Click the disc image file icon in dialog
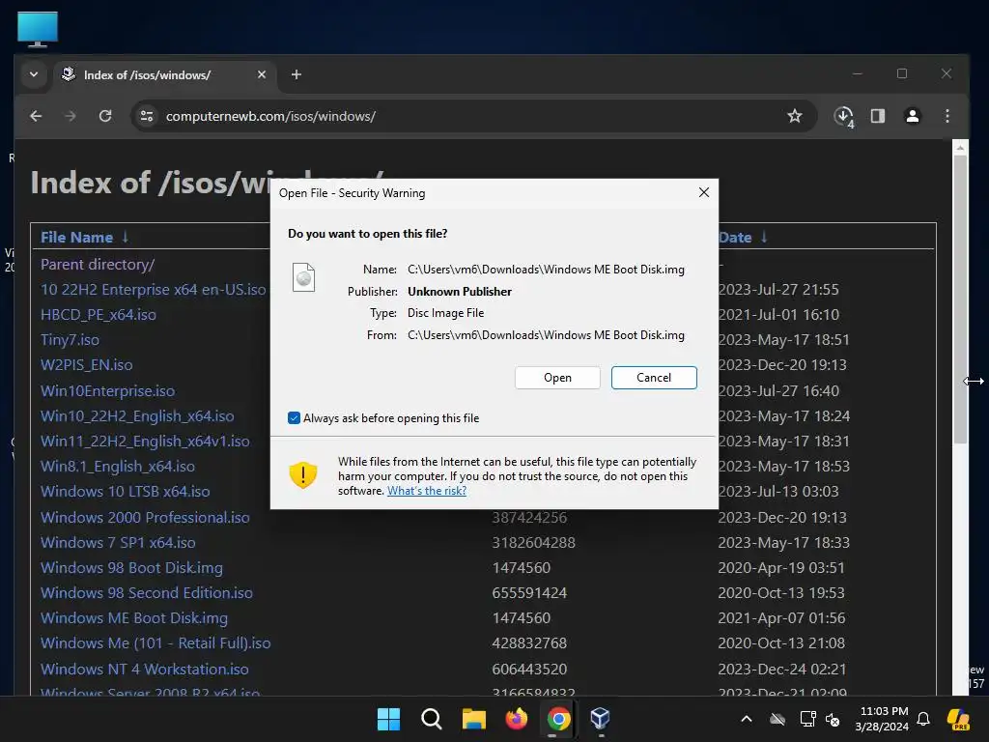This screenshot has width=989, height=742. pos(303,277)
